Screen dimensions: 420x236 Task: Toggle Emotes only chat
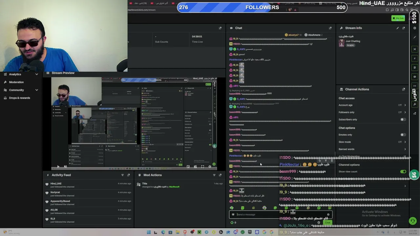pos(403,135)
